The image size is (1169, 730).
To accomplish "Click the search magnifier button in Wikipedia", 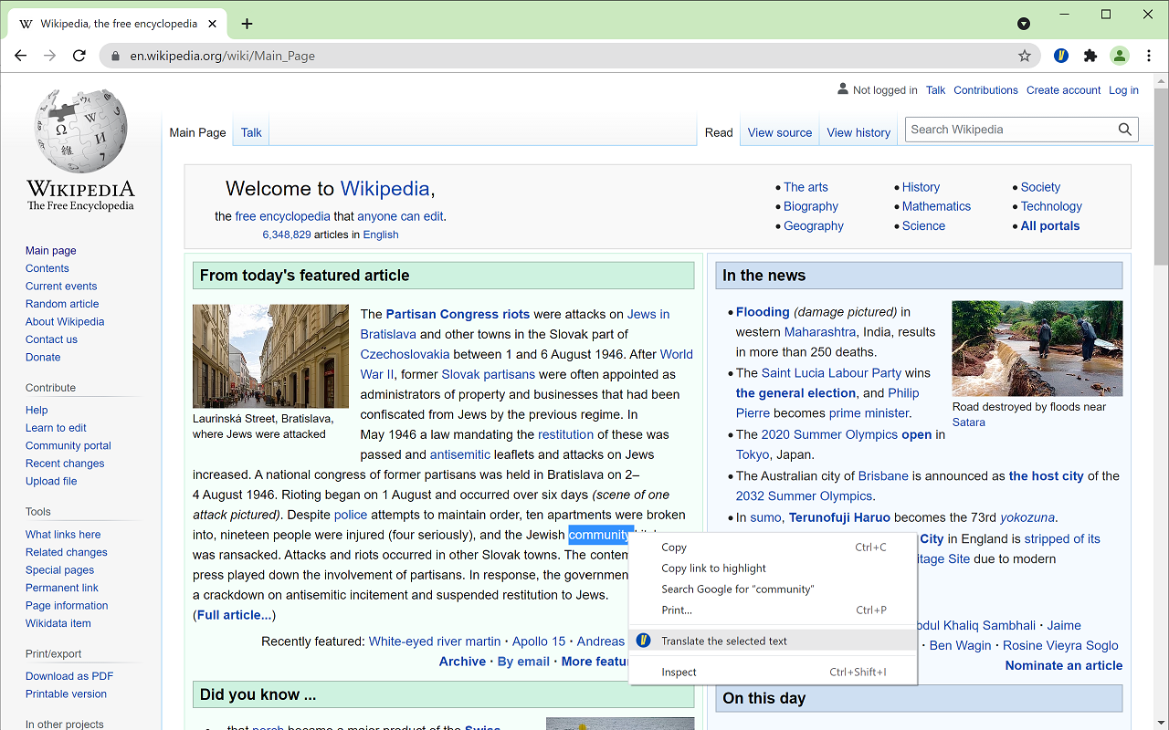I will (x=1125, y=130).
